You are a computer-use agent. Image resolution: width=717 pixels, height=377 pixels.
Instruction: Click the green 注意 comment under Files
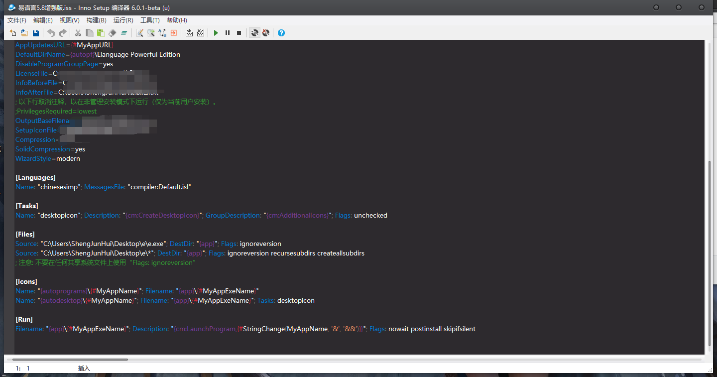click(x=106, y=263)
